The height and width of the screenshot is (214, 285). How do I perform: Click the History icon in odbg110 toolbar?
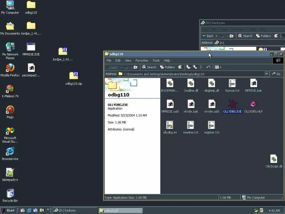180,67
